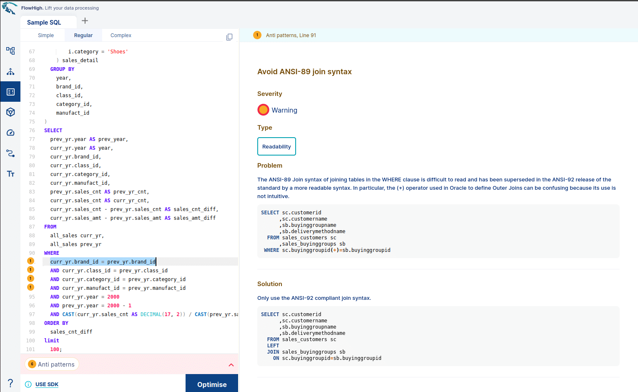This screenshot has width=638, height=392.
Task: Click the Optimise button
Action: 212,383
